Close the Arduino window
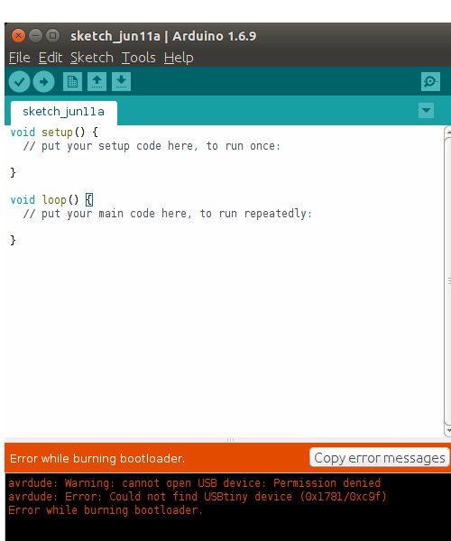 pos(18,35)
